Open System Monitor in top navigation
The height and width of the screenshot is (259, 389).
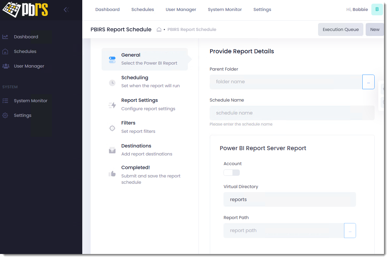pos(225,10)
